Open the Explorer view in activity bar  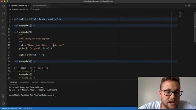3,6
